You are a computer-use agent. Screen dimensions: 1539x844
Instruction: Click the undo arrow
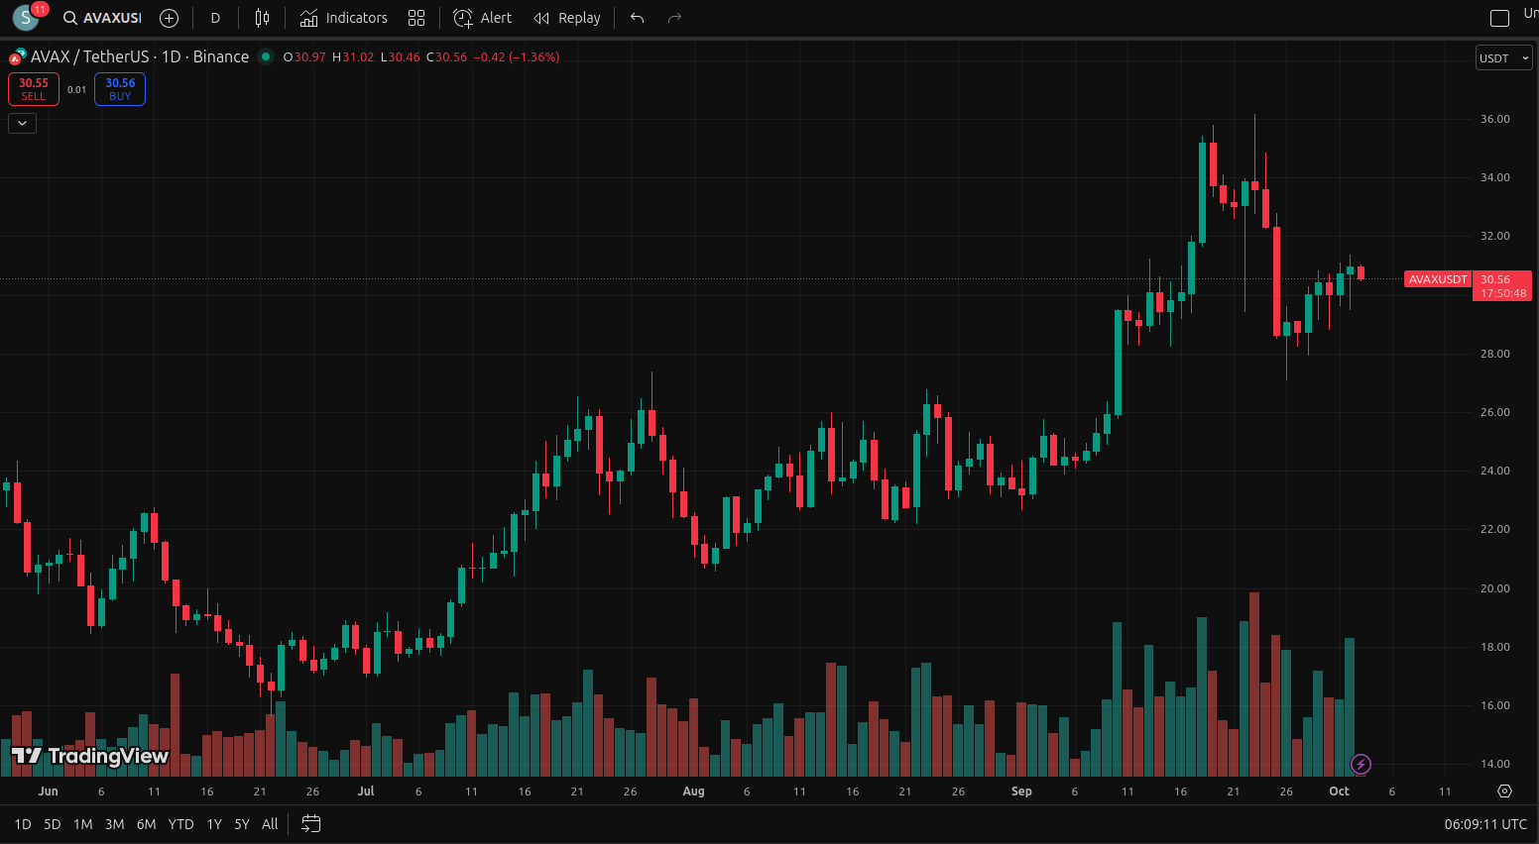(x=637, y=18)
